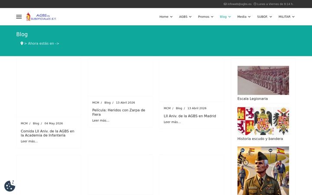Image resolution: width=312 pixels, height=195 pixels.
Task: Open cookie settings icon
Action: click(x=10, y=186)
